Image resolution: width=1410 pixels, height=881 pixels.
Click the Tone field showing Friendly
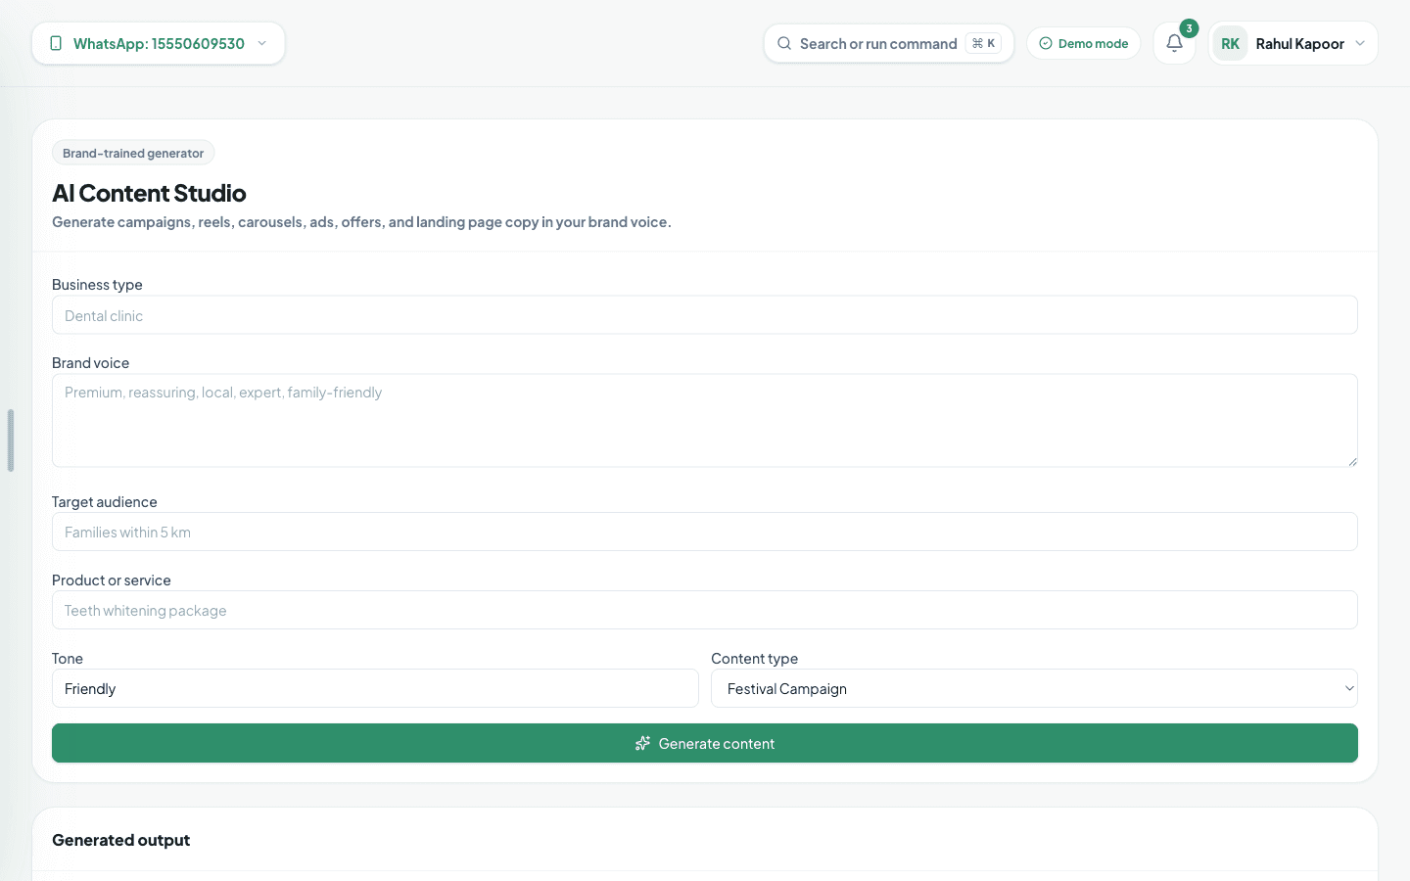[375, 688]
